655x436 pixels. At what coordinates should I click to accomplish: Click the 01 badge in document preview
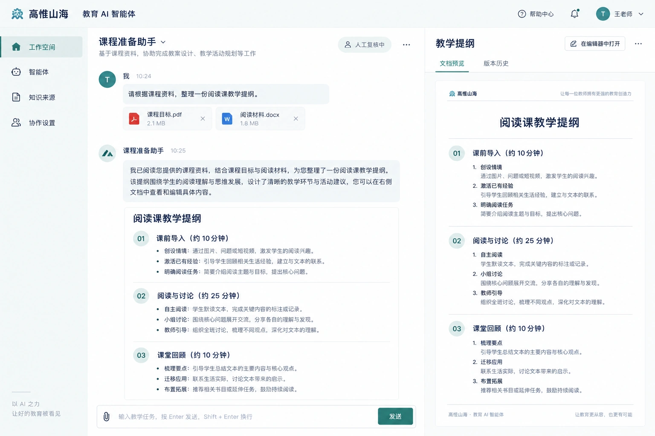pos(457,153)
